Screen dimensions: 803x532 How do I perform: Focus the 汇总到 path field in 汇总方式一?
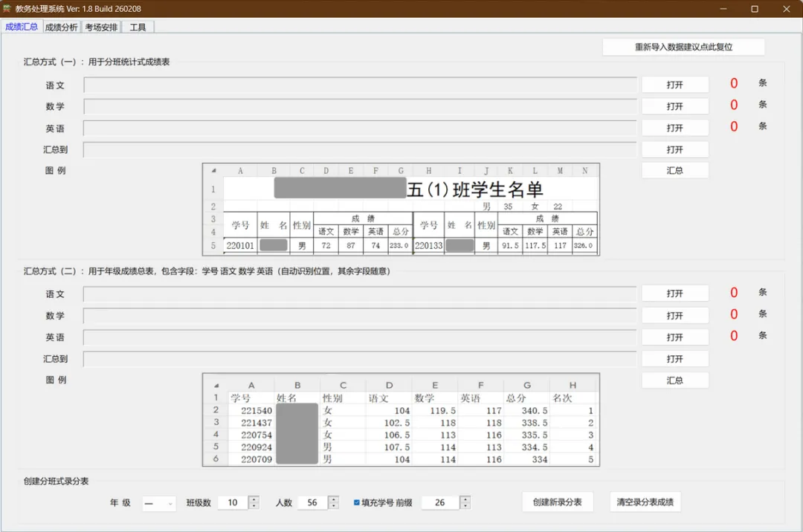coord(360,149)
